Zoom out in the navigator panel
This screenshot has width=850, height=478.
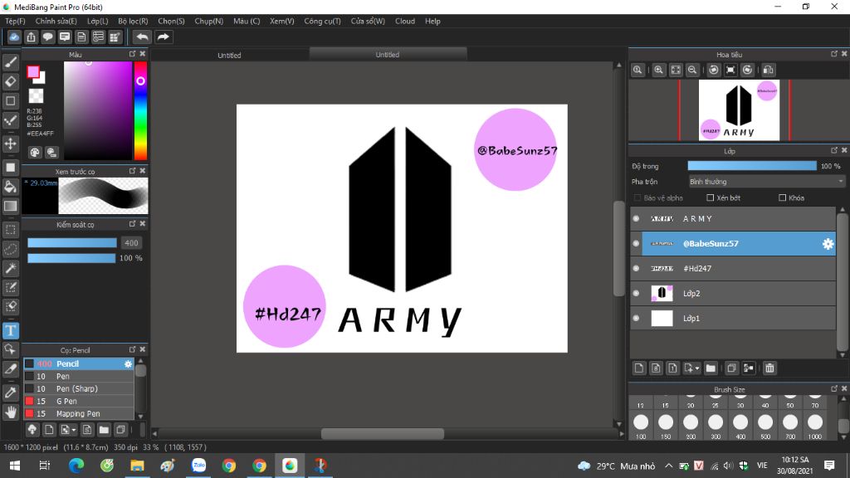(692, 70)
